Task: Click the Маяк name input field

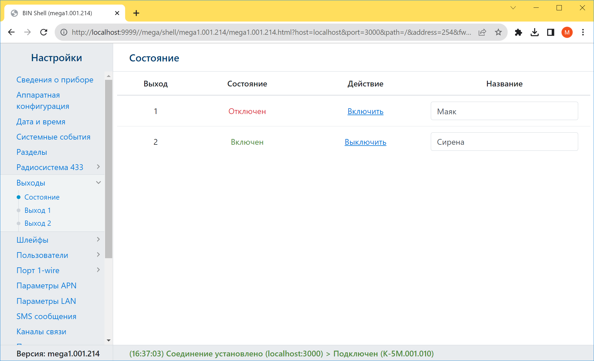Action: pos(504,111)
